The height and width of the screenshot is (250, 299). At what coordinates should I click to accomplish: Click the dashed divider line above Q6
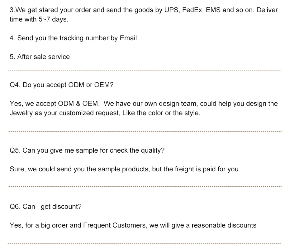tap(145, 187)
